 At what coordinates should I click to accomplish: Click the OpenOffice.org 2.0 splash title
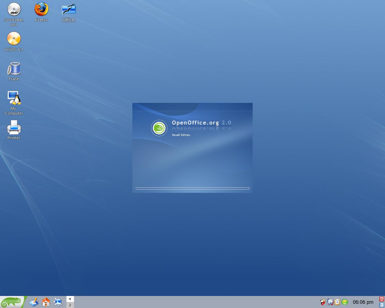[202, 123]
